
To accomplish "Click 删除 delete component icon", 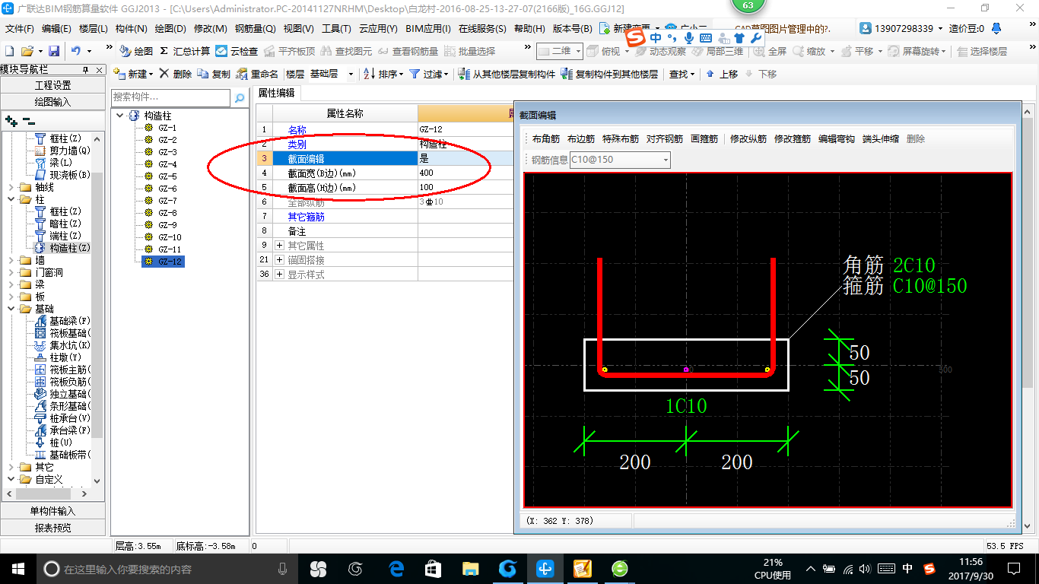I will click(x=176, y=74).
